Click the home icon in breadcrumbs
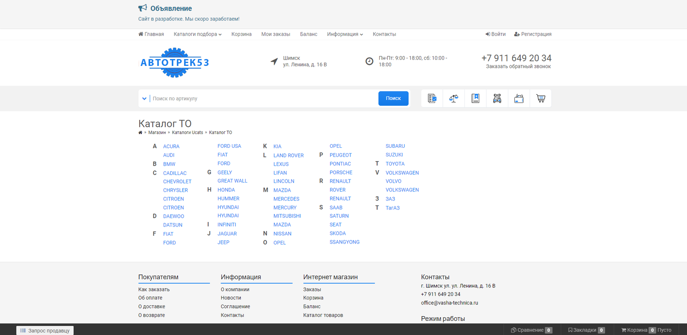Viewport: 687px width, 335px height. tap(140, 133)
